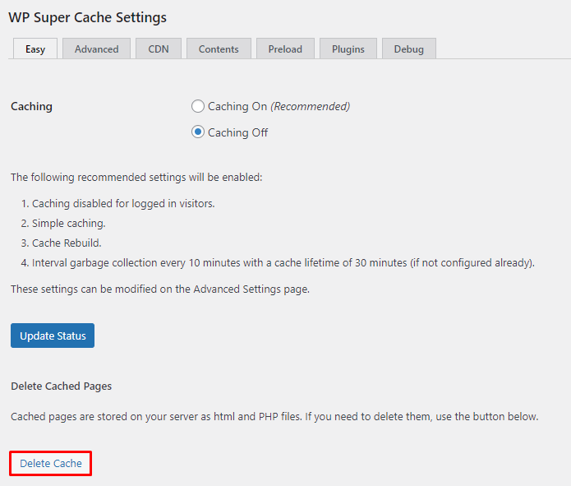Open the Advanced settings tab

pyautogui.click(x=96, y=49)
